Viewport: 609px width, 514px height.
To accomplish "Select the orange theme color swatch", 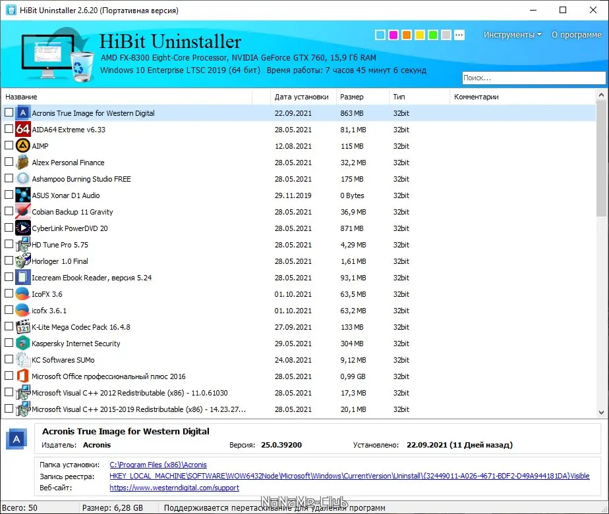I will (x=407, y=35).
